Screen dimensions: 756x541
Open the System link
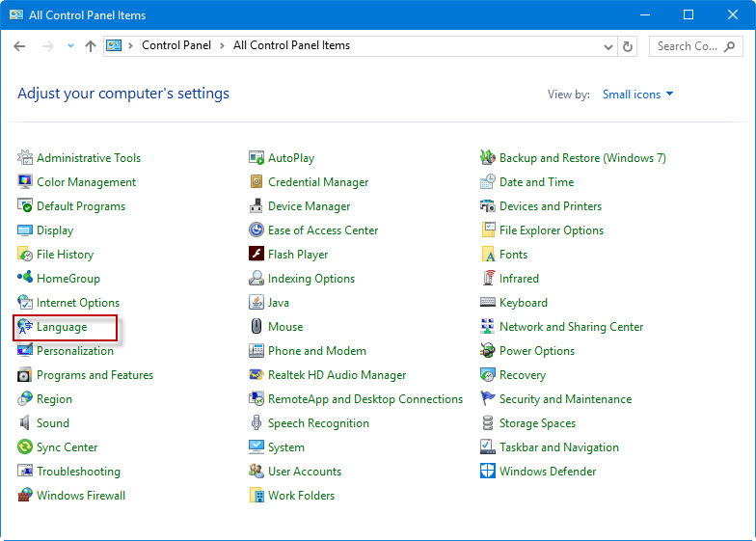coord(286,447)
